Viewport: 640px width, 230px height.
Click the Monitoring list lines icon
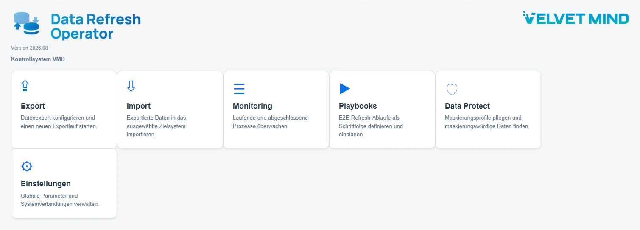pyautogui.click(x=239, y=89)
